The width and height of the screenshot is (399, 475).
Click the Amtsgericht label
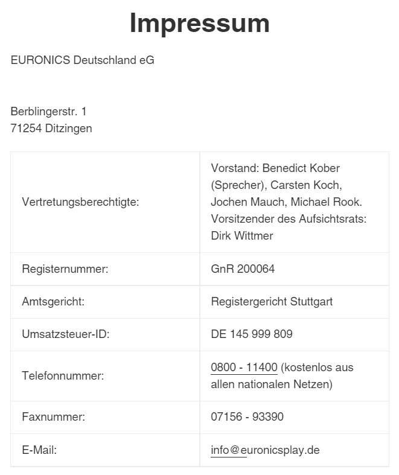click(53, 302)
